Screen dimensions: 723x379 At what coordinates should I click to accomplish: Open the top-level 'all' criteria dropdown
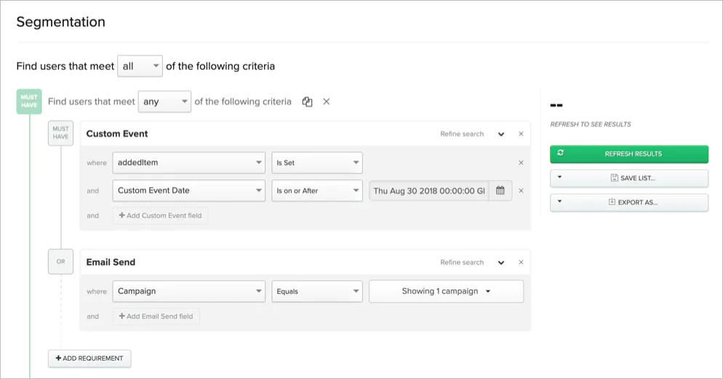(x=140, y=66)
